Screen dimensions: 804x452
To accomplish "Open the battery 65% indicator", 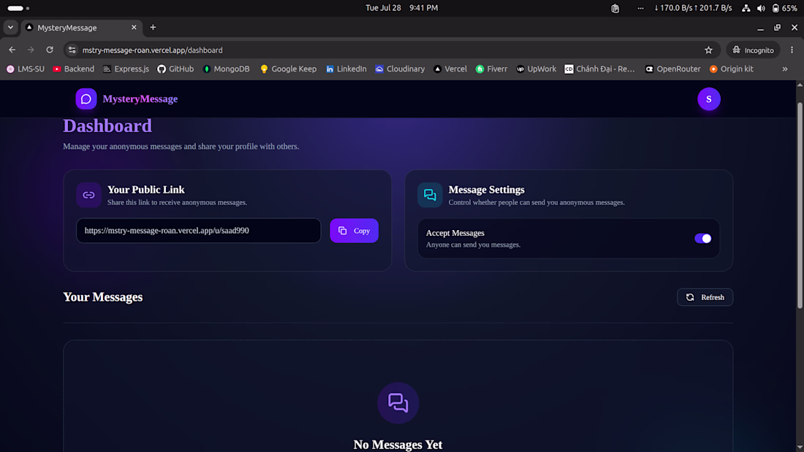I will (784, 8).
